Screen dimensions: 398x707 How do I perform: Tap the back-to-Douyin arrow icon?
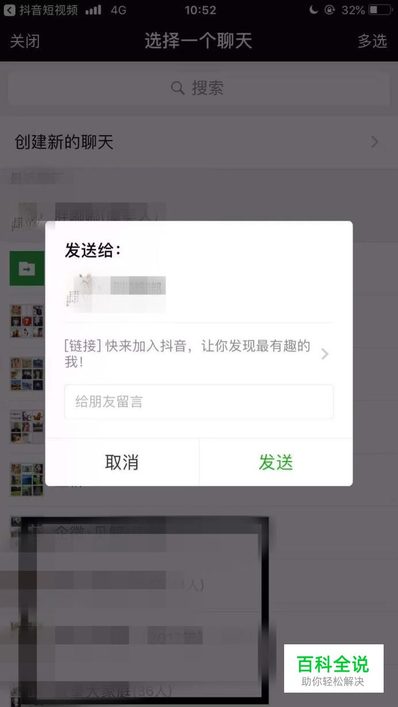(x=9, y=10)
